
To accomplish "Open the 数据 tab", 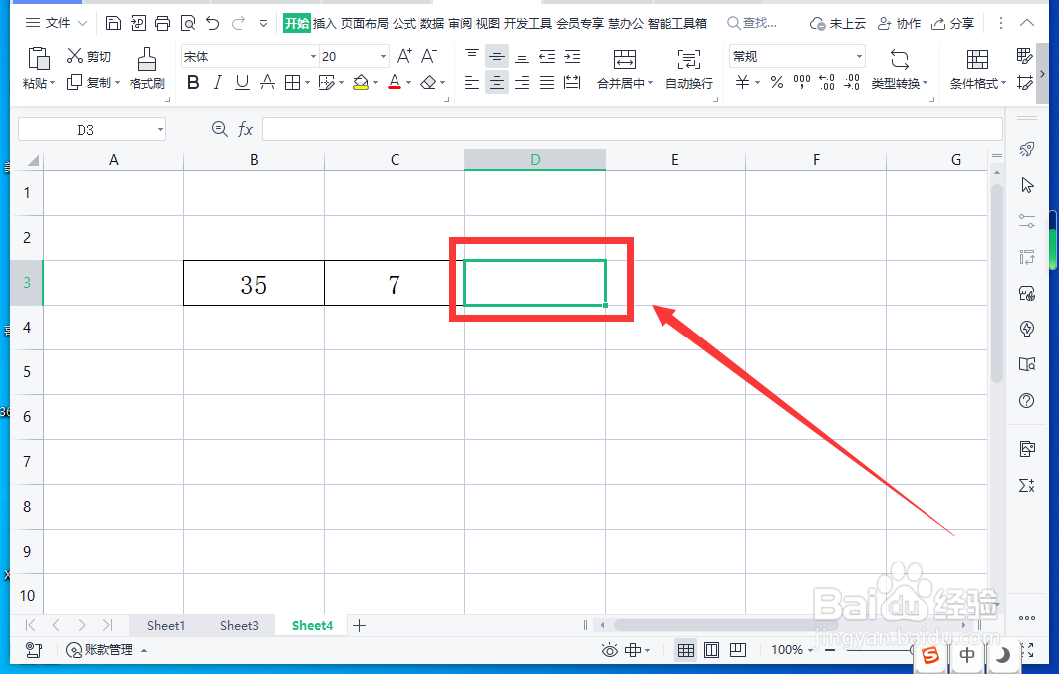I will coord(432,24).
